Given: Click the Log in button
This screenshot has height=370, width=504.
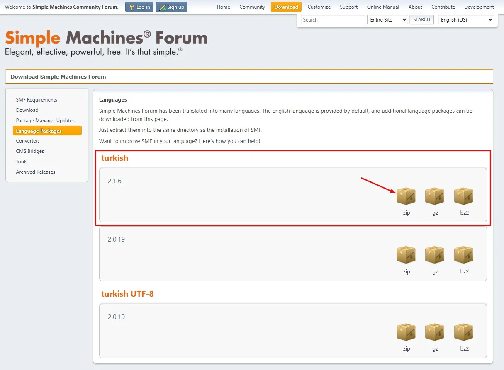Looking at the screenshot, I should pos(139,7).
